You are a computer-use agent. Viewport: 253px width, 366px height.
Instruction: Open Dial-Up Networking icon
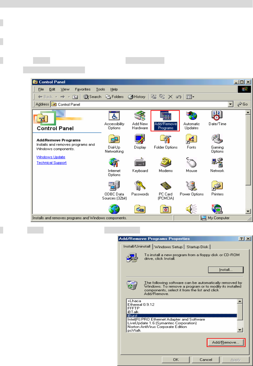[114, 144]
